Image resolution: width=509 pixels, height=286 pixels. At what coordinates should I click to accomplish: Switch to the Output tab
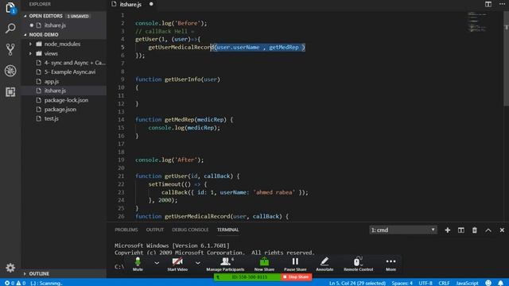(155, 230)
